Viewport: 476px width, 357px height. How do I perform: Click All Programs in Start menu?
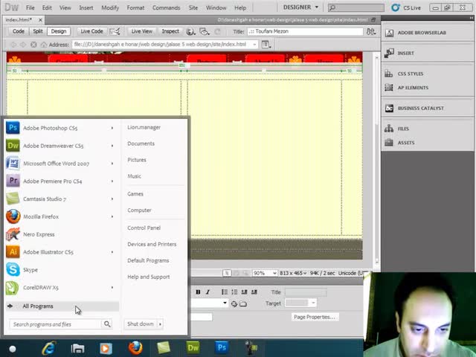pos(62,306)
